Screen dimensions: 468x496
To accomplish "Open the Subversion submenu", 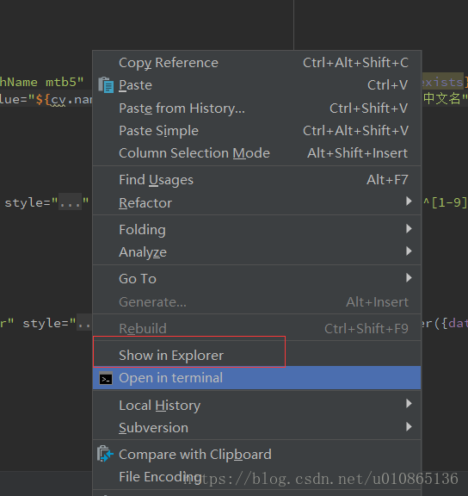I will coord(256,428).
